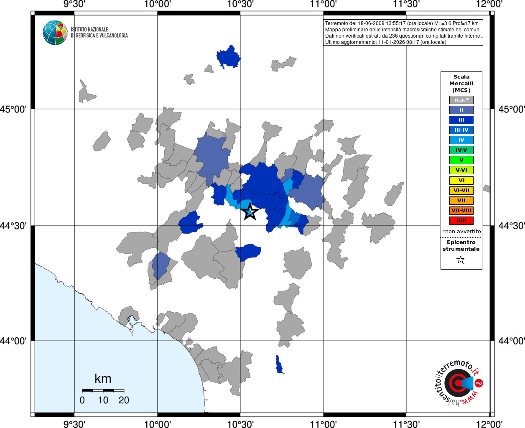Click the 'Dati non verificati' info line
The height and width of the screenshot is (428, 525).
[404, 36]
